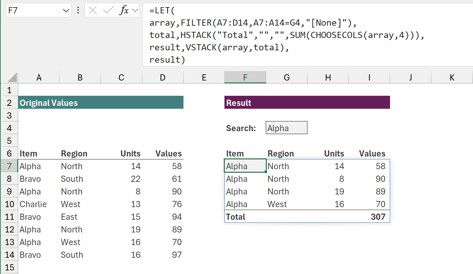Select the search input containing Alpha
This screenshot has width=473, height=274.
[x=286, y=128]
